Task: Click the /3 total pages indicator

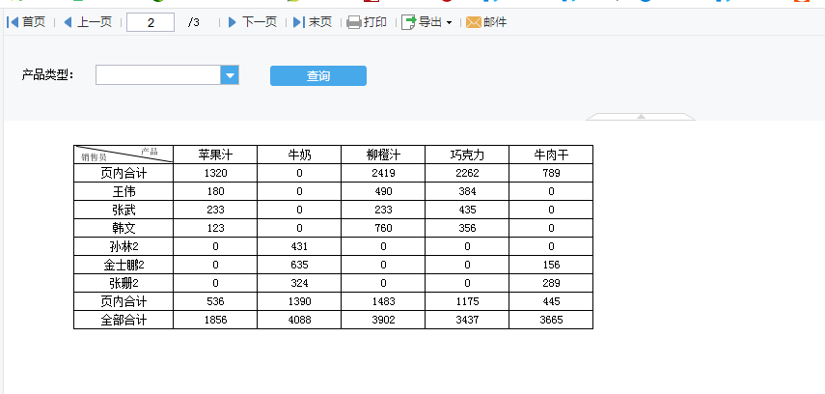Action: pos(194,22)
